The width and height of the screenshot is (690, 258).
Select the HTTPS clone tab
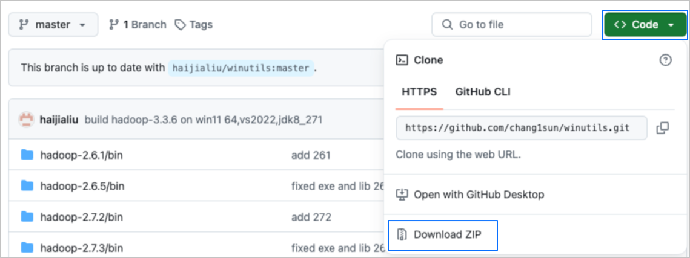pos(419,92)
